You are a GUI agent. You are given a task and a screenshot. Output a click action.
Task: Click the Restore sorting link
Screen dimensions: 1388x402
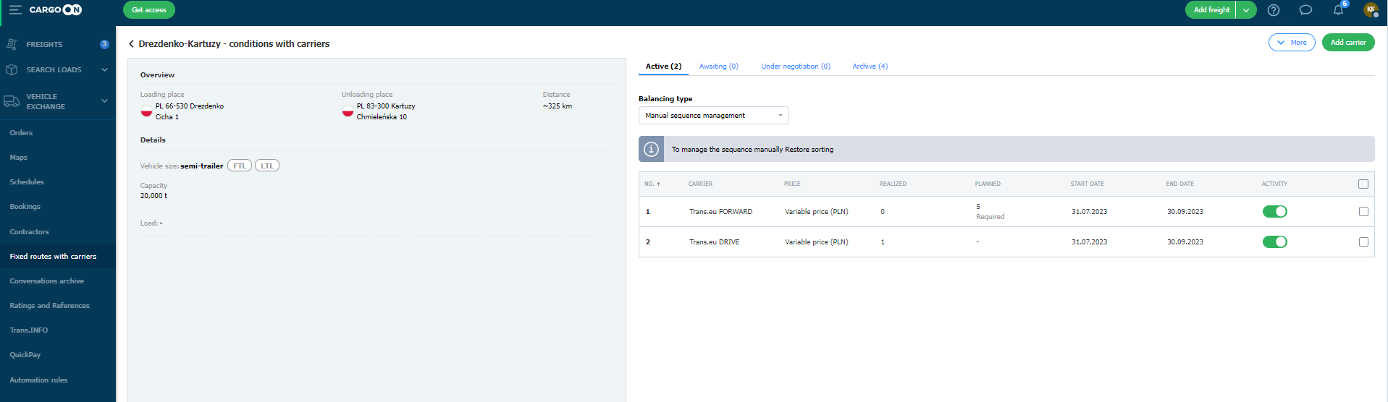[x=809, y=150]
